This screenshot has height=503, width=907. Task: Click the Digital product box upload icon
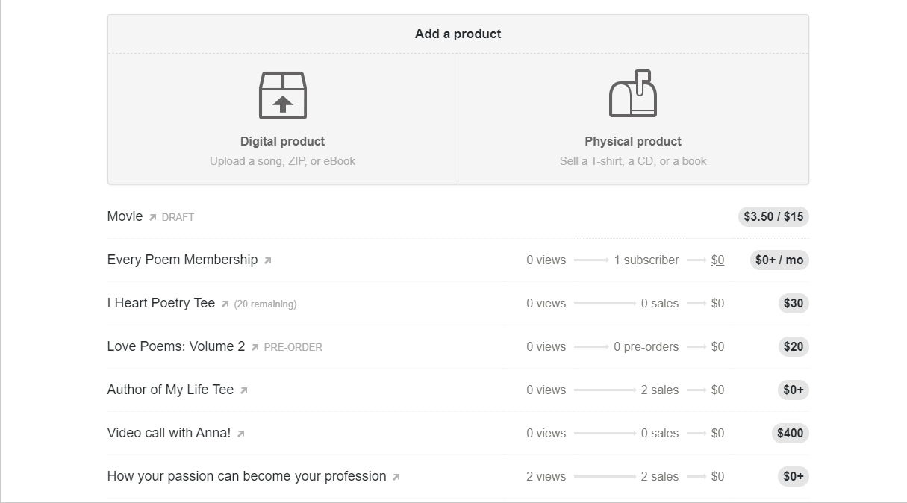tap(282, 95)
